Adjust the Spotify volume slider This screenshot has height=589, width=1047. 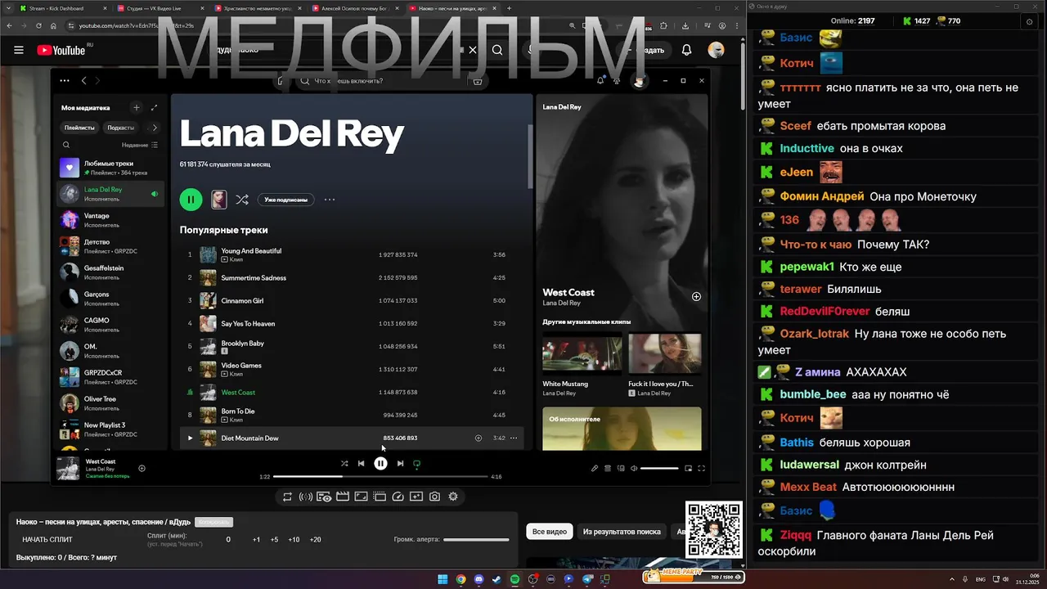tap(659, 469)
